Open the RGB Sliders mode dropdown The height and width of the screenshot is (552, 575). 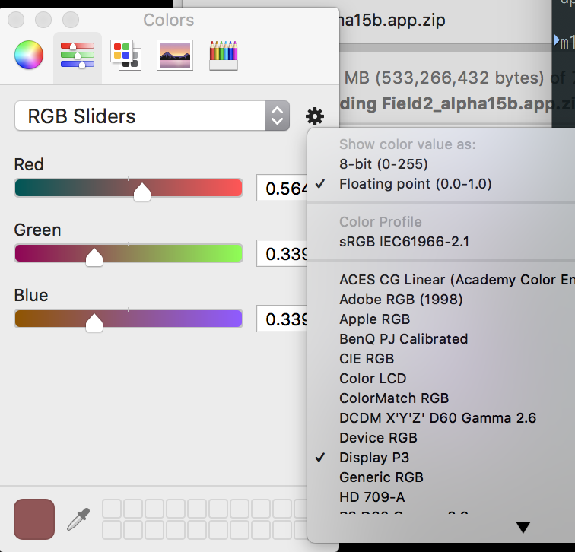point(152,116)
